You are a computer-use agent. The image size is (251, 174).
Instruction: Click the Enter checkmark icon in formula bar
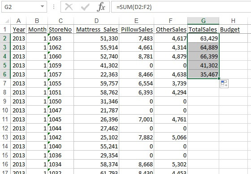point(85,7)
